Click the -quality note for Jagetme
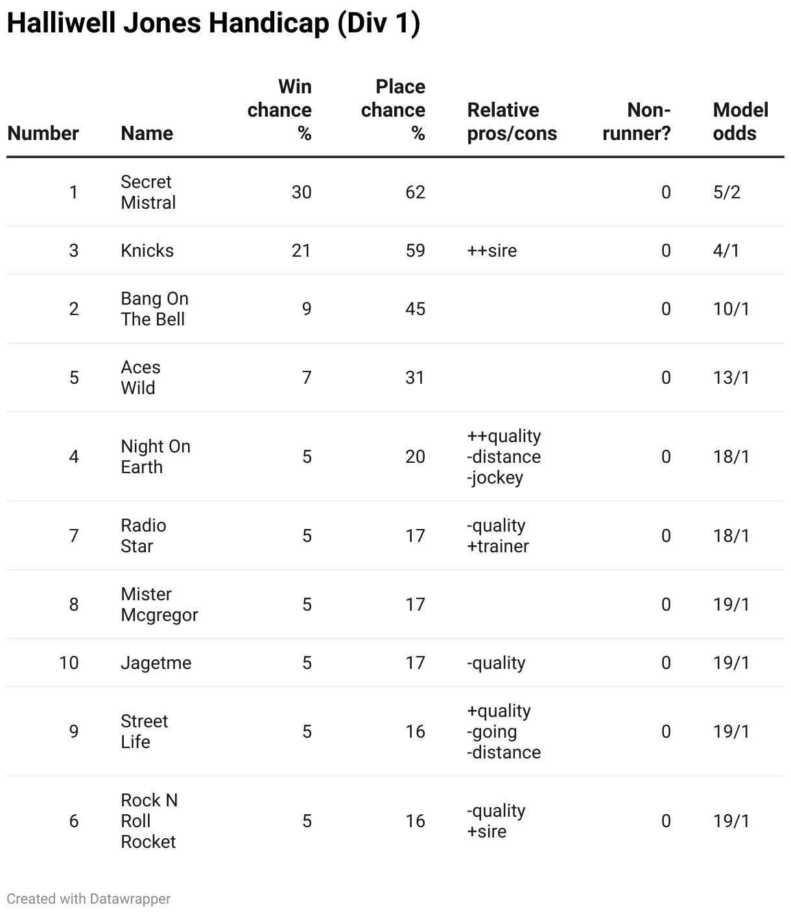This screenshot has height=914, width=791. pyautogui.click(x=496, y=662)
